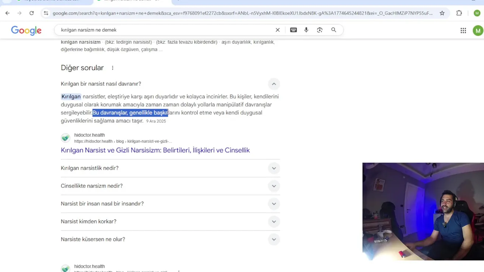Open Diğer sorular three-dot options
The image size is (484, 272).
(112, 68)
